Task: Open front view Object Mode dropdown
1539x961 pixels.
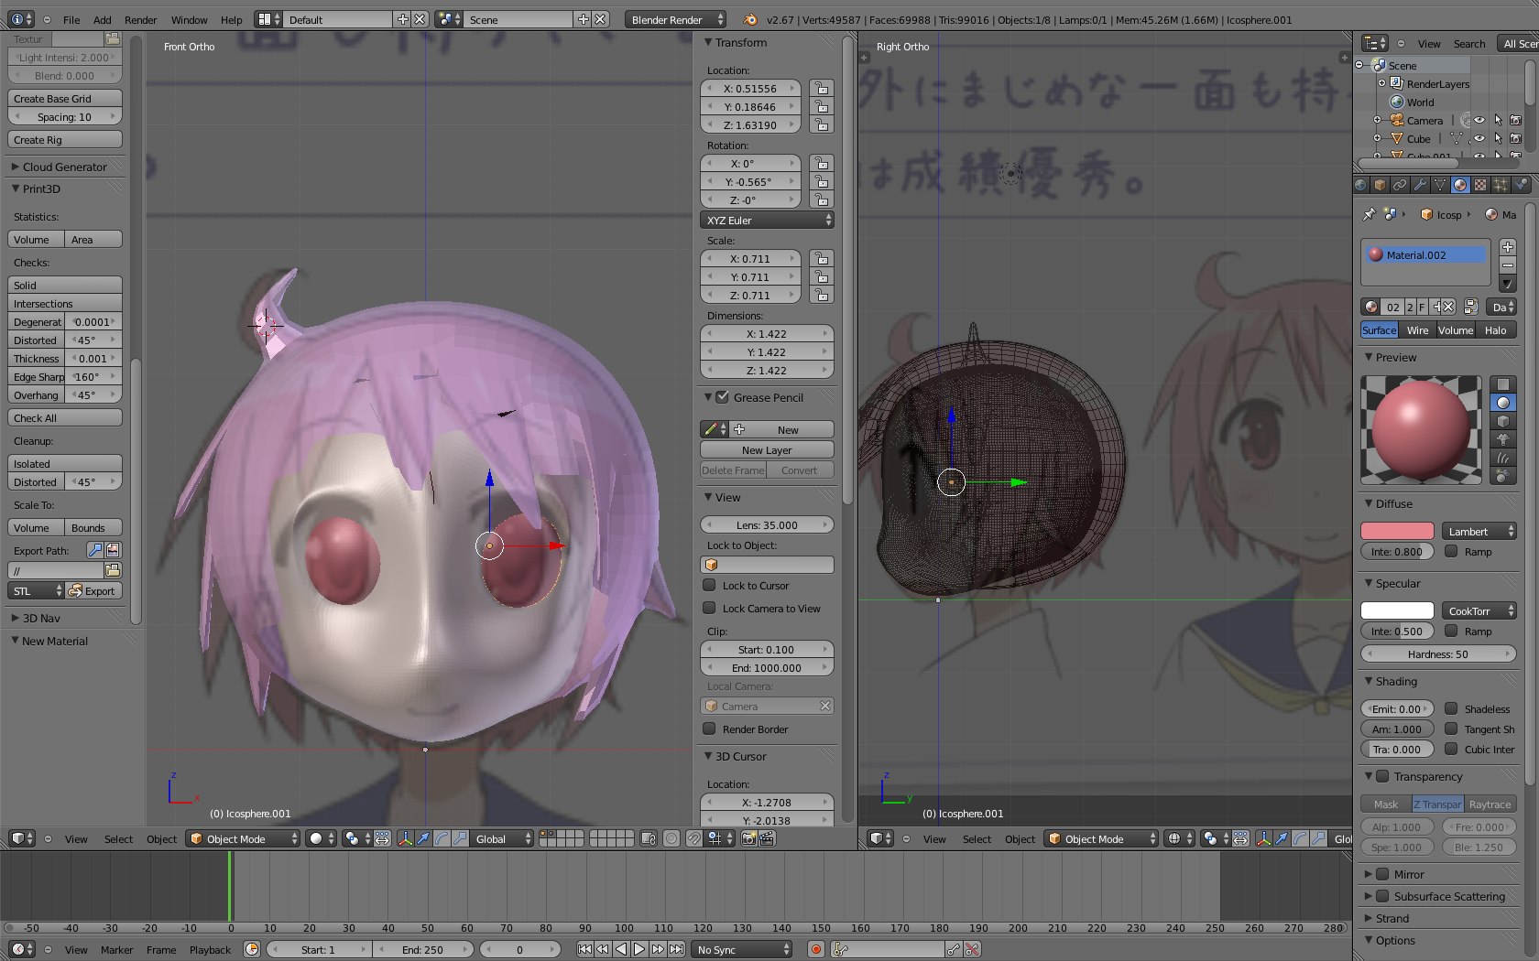Action: click(243, 838)
